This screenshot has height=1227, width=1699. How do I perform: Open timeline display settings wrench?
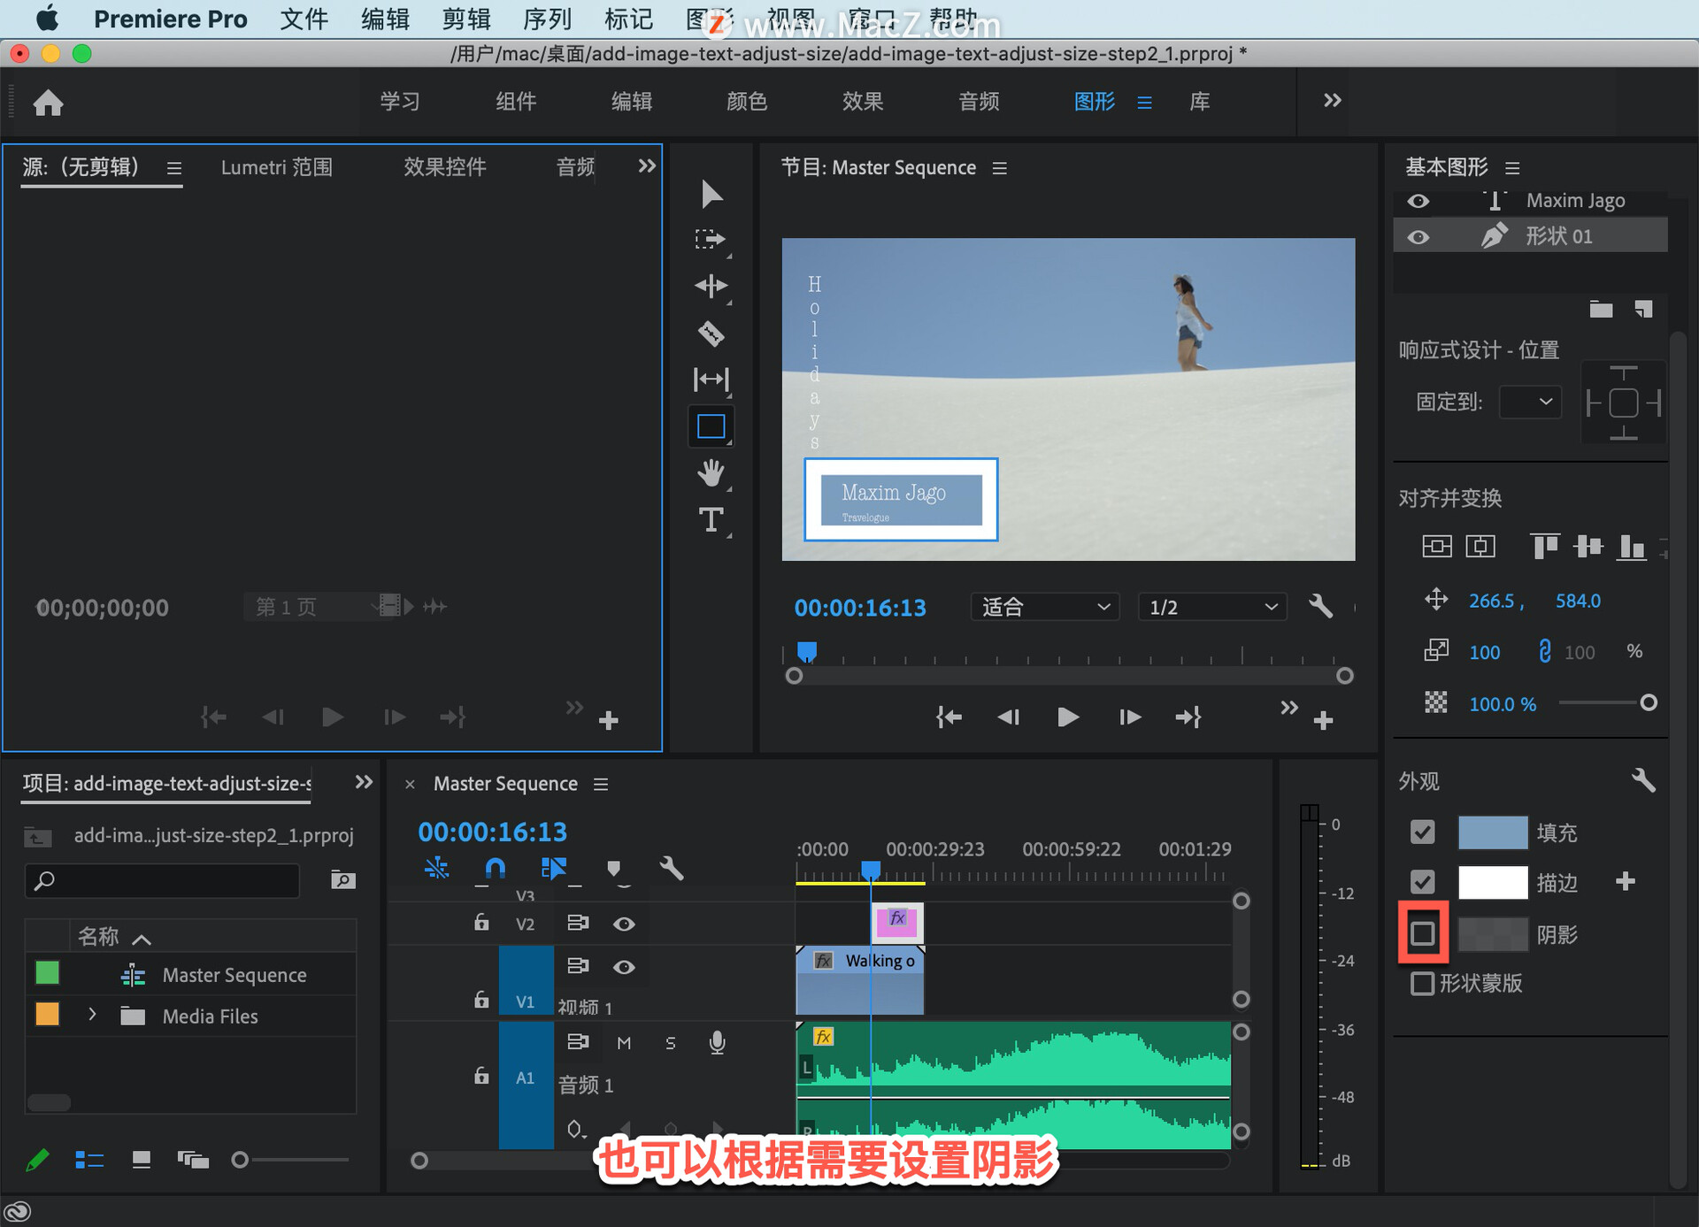672,869
